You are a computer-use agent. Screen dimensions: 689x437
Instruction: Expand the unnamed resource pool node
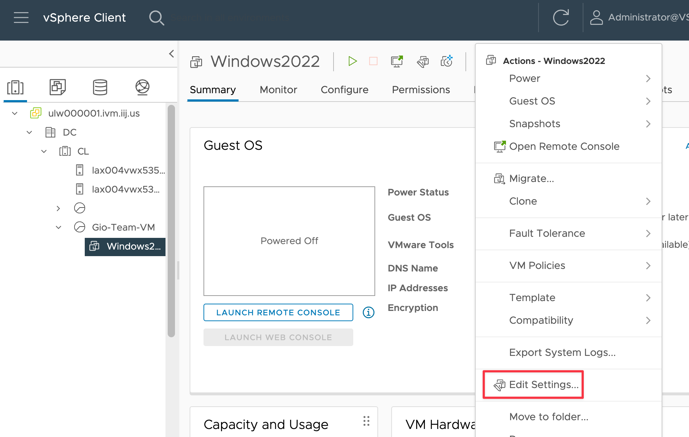pyautogui.click(x=58, y=208)
